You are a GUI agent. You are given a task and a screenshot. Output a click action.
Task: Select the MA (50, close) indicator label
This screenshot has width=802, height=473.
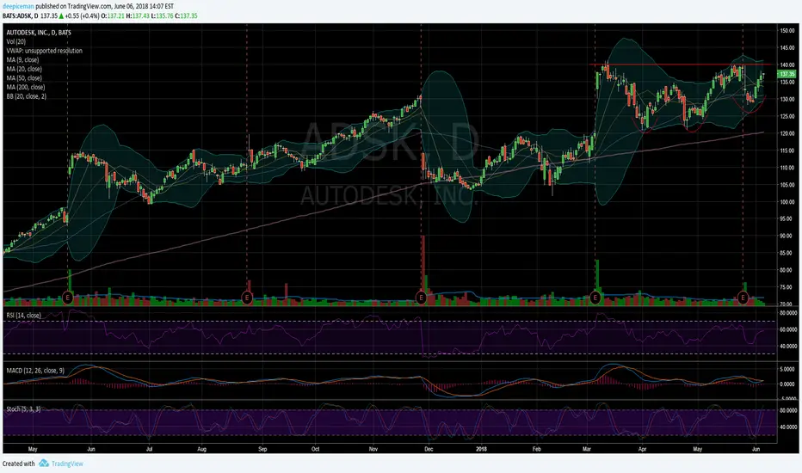tap(24, 78)
